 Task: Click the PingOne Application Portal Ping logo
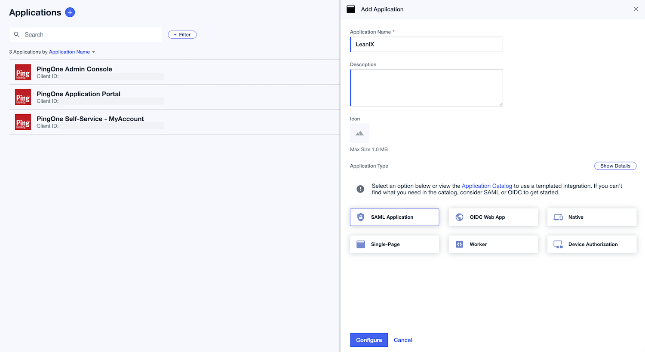[x=23, y=97]
